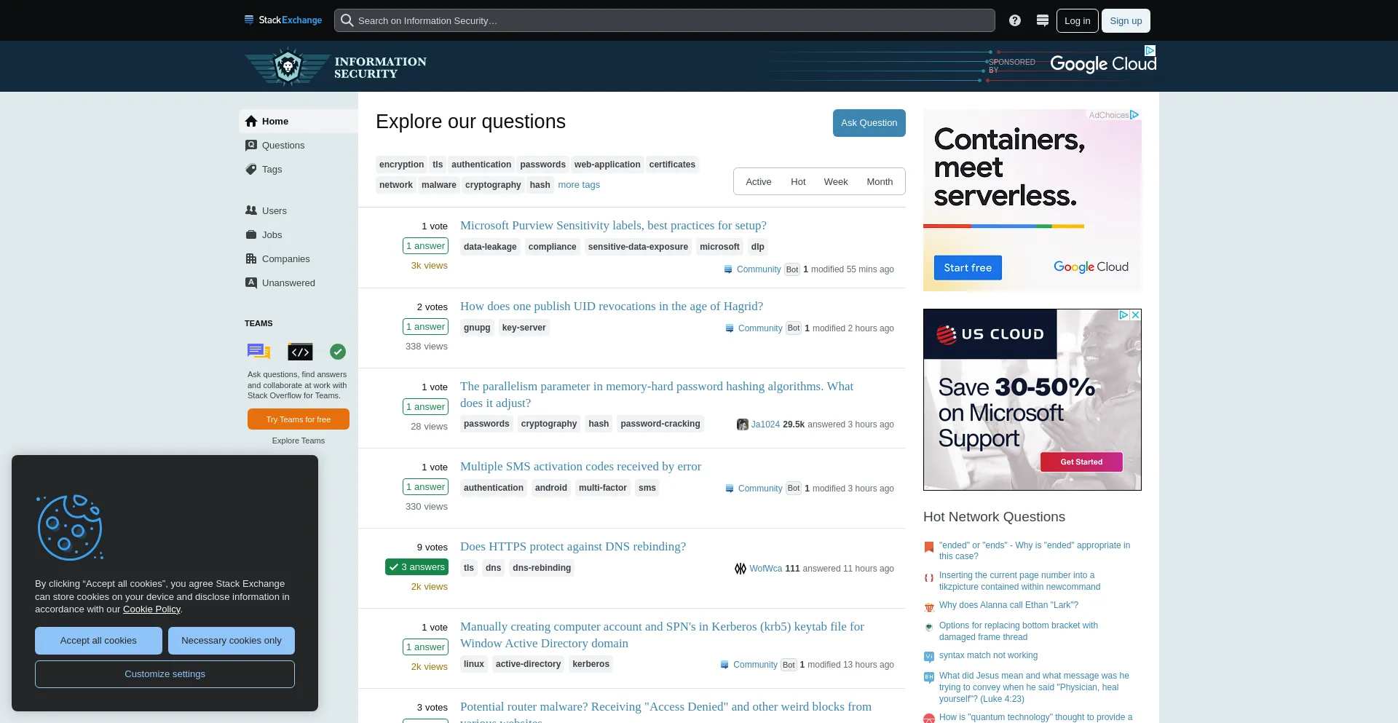This screenshot has height=723, width=1398.
Task: Click the Jobs briefcase icon
Action: [x=251, y=234]
